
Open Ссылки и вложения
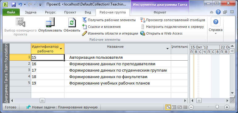[x=101, y=27]
